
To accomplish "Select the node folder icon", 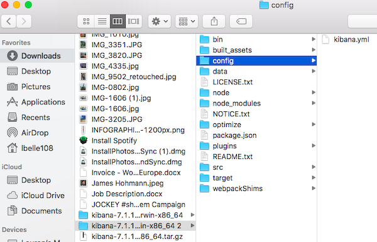I will 204,92.
